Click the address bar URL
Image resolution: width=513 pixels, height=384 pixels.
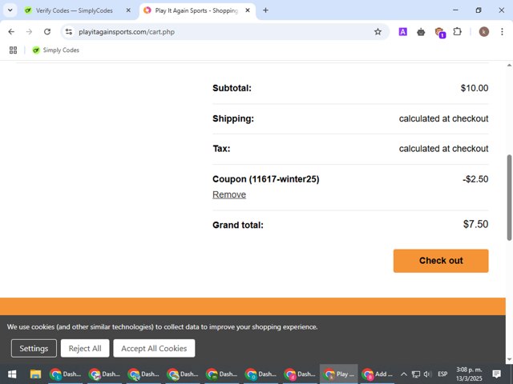[127, 32]
